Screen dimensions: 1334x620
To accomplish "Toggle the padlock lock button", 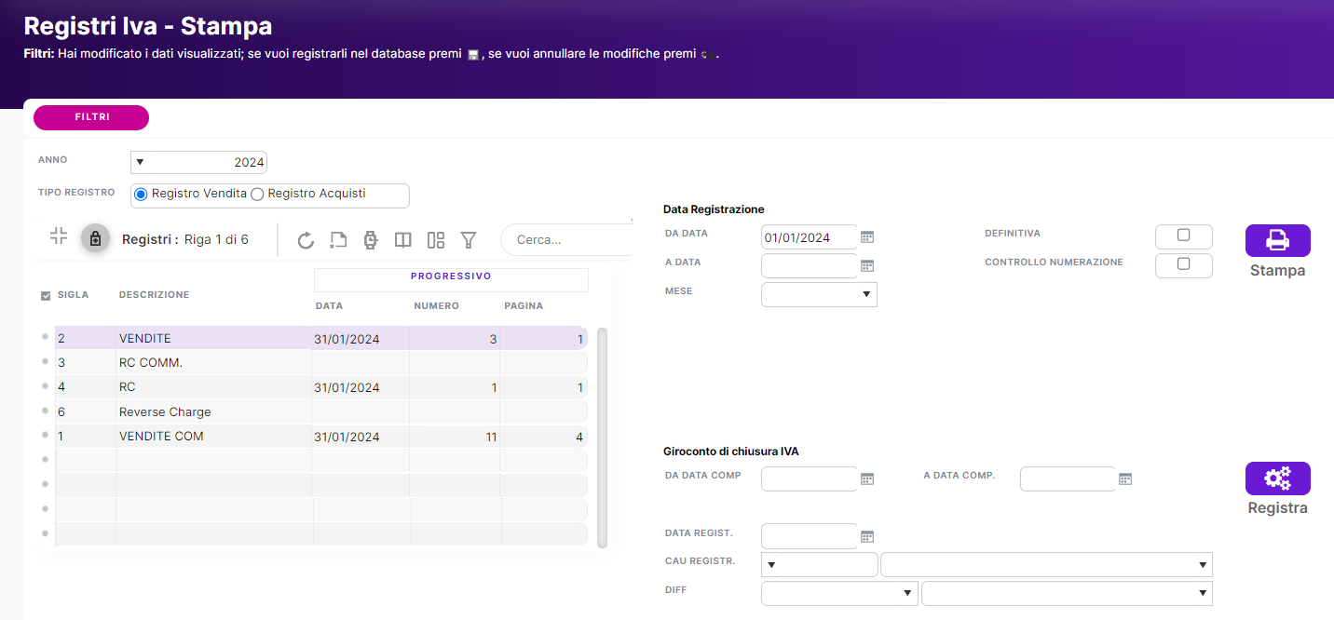I will (x=94, y=239).
